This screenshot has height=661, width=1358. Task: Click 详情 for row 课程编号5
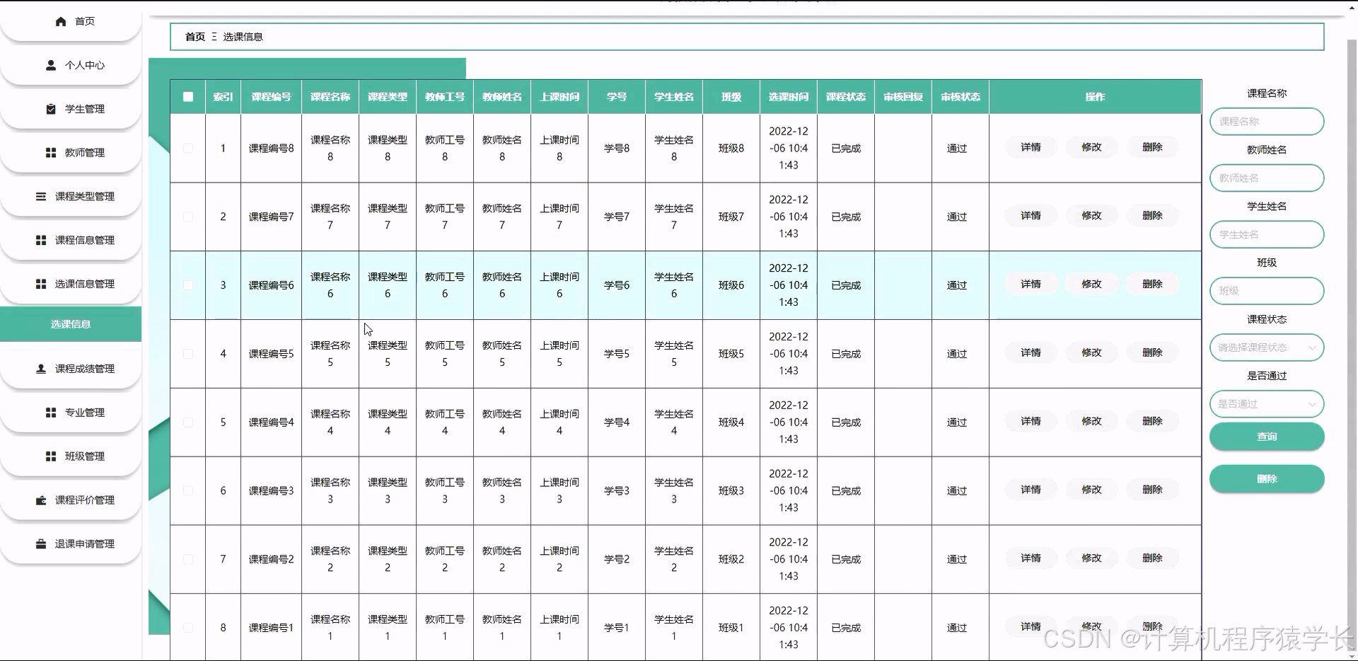pyautogui.click(x=1031, y=353)
